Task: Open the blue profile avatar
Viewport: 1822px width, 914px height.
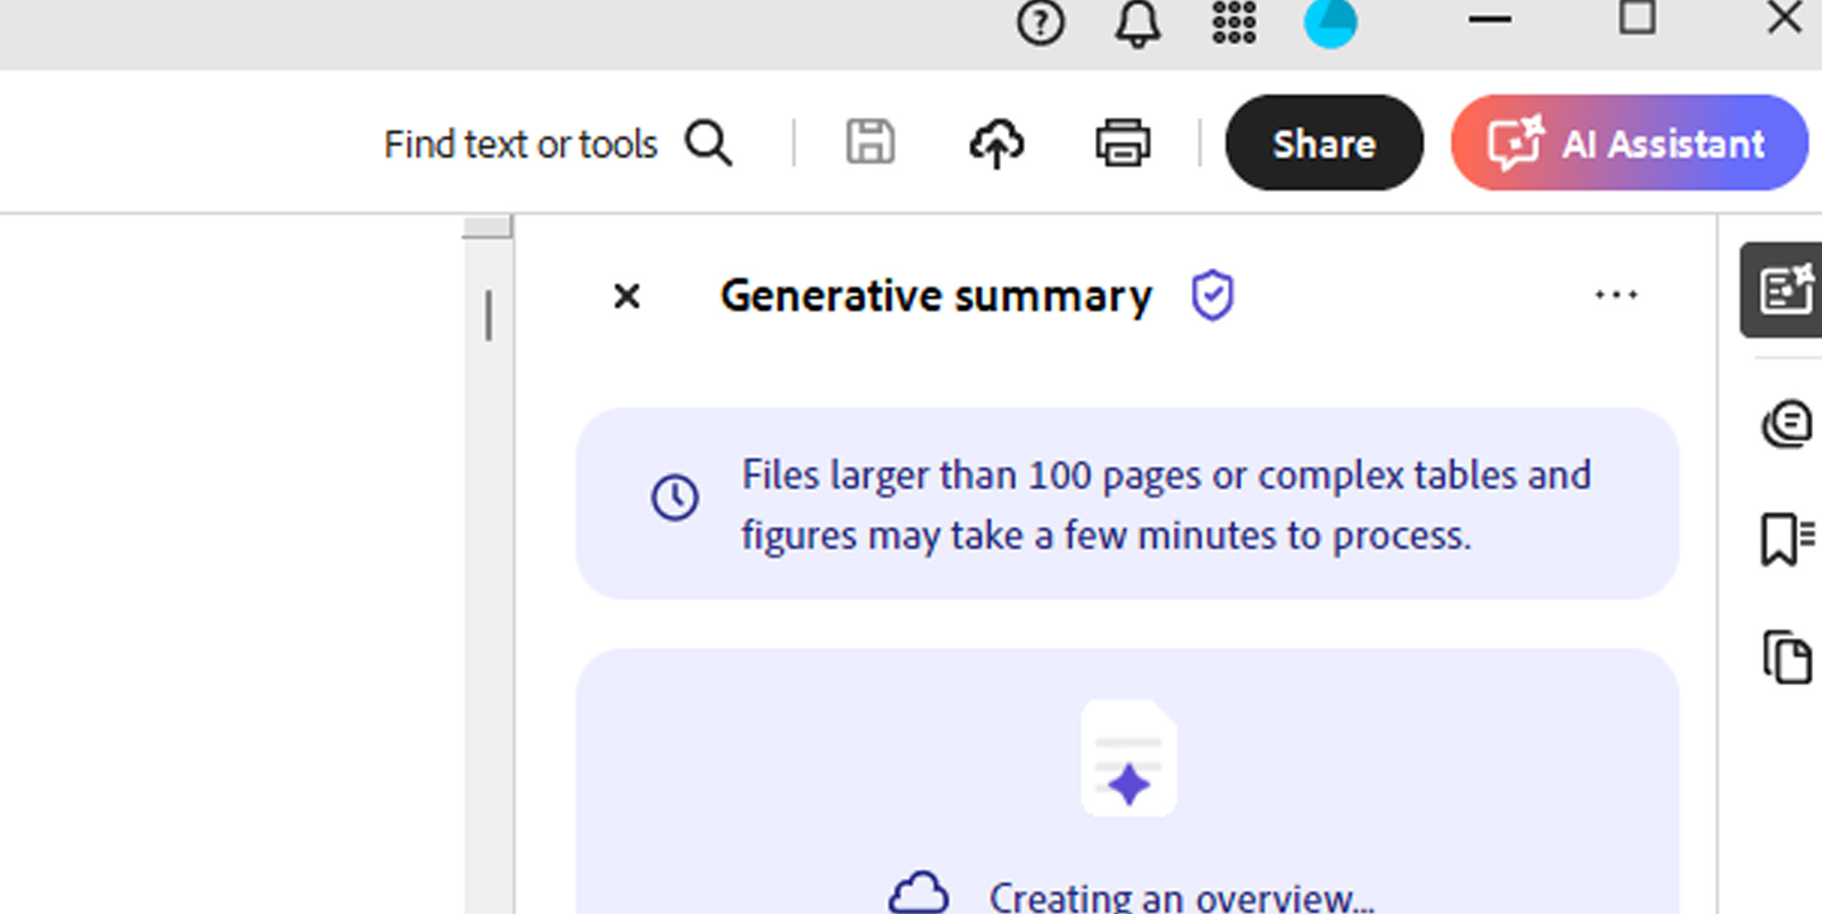Action: [x=1330, y=23]
